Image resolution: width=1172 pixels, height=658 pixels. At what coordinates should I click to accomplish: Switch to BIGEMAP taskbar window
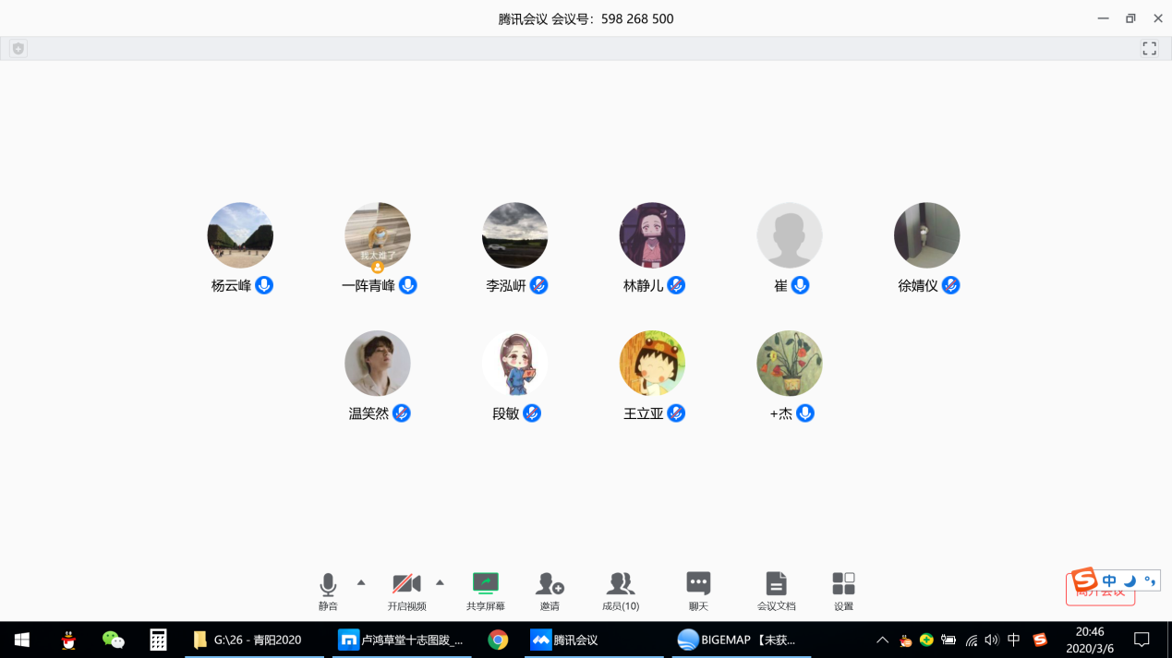(739, 640)
